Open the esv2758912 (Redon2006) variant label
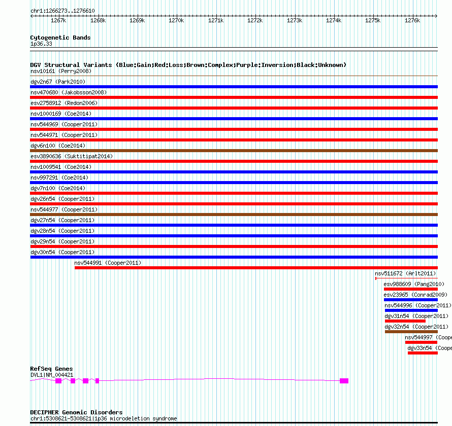The height and width of the screenshot is (426, 452). 63,103
